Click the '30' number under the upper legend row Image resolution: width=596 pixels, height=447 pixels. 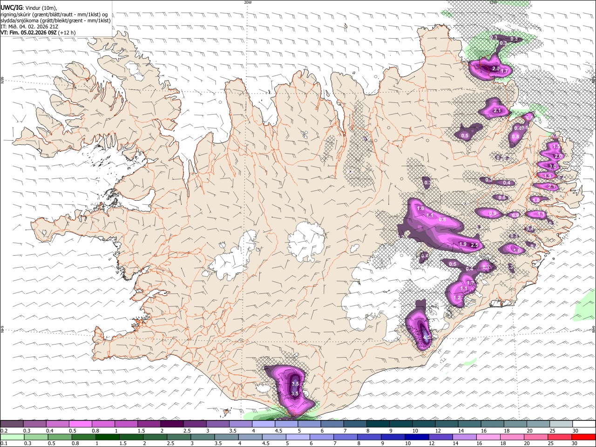pyautogui.click(x=576, y=431)
